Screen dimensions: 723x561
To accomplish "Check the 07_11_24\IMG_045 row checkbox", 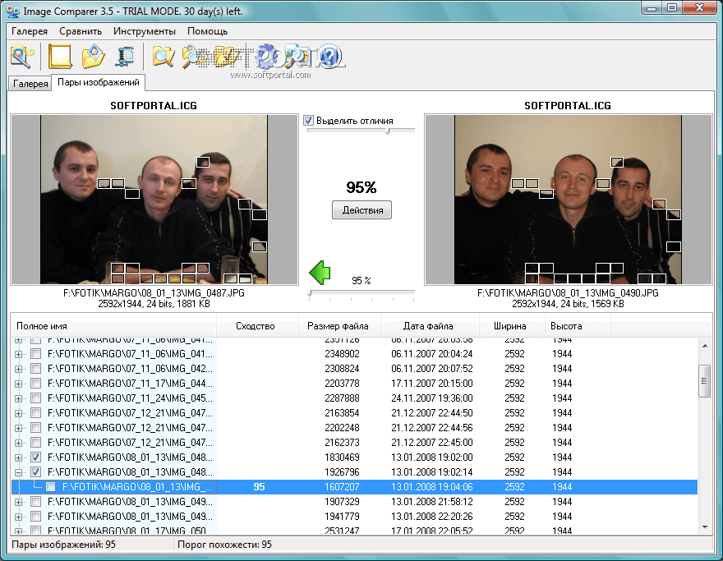I will (36, 398).
